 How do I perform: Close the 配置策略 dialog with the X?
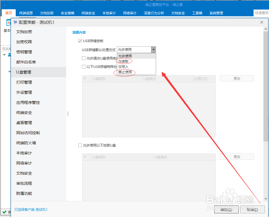pos(262,22)
